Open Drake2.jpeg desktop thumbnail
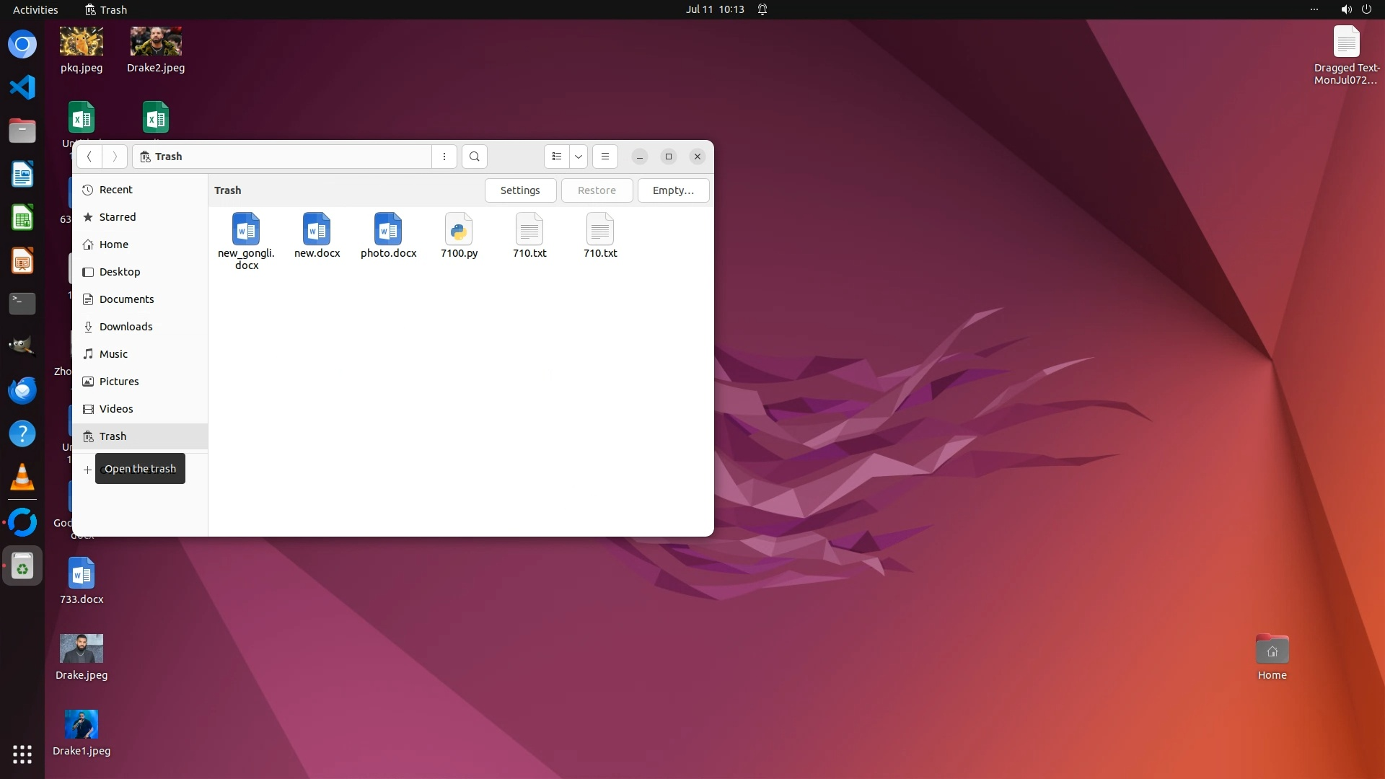Screen dimensions: 1385x779 [x=156, y=42]
